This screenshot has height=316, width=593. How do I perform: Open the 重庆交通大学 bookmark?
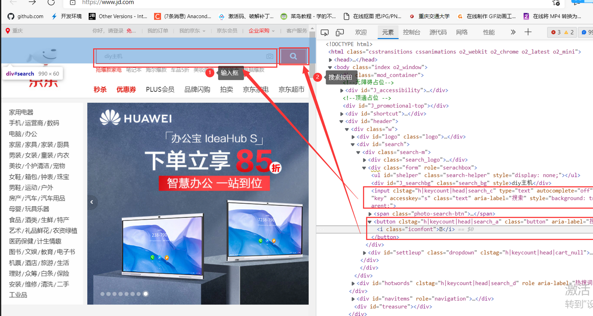point(429,16)
